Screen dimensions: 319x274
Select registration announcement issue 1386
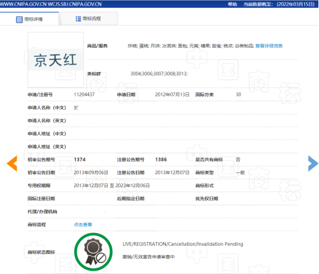coord(161,160)
